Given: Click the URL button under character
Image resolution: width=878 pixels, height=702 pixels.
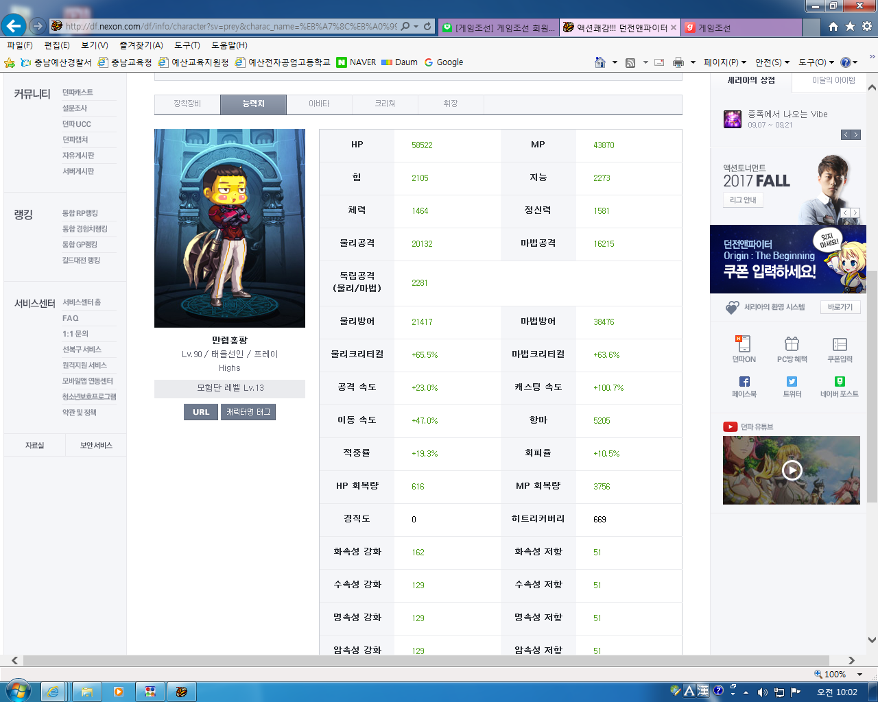Looking at the screenshot, I should [x=201, y=412].
